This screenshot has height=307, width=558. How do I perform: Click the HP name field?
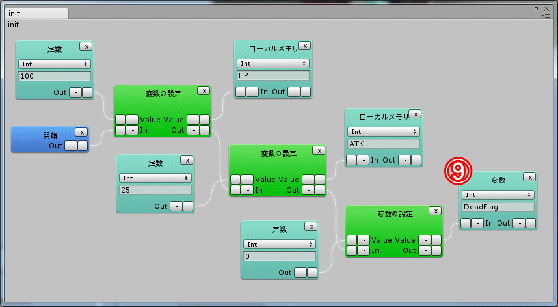(x=273, y=75)
